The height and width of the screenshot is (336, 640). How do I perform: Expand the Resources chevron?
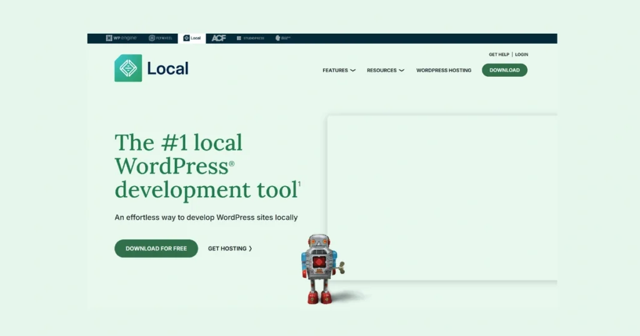(401, 71)
